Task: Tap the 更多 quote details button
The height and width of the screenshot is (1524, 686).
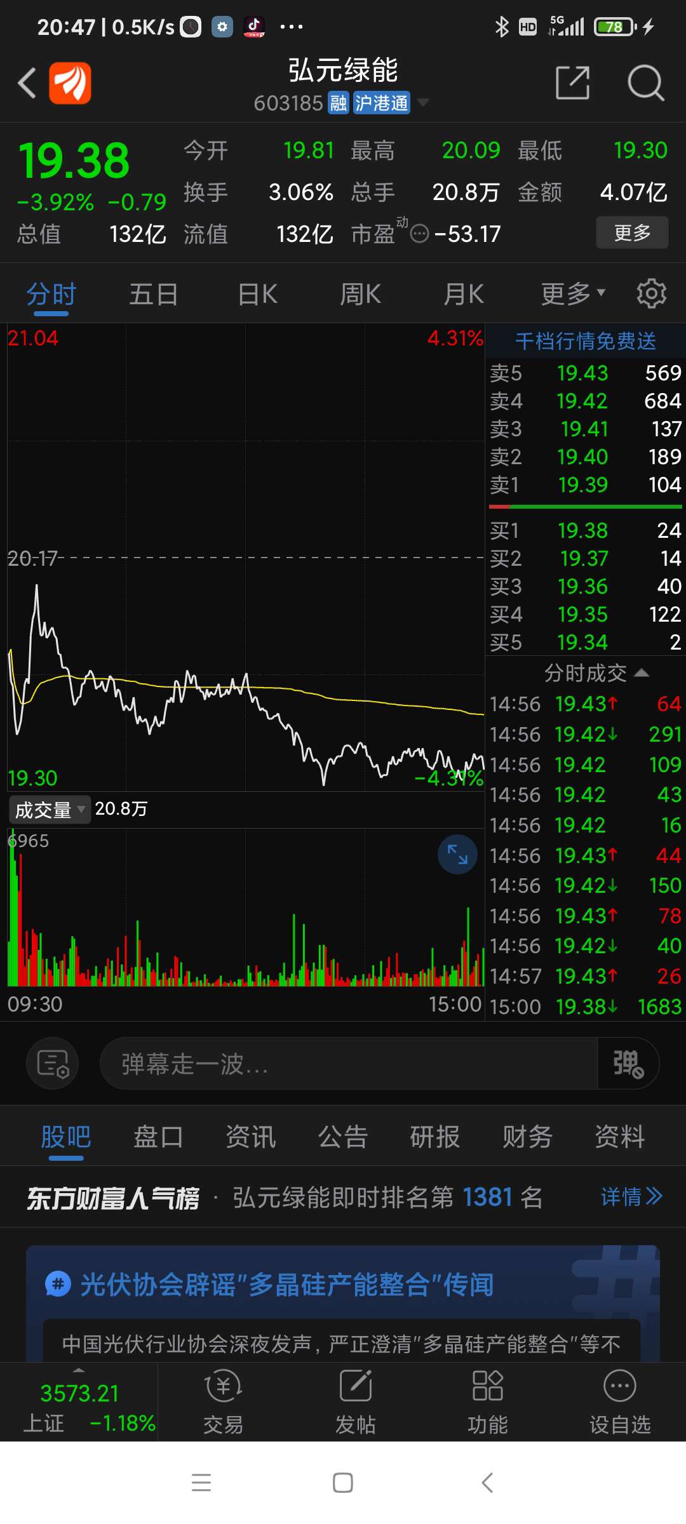Action: click(x=632, y=232)
